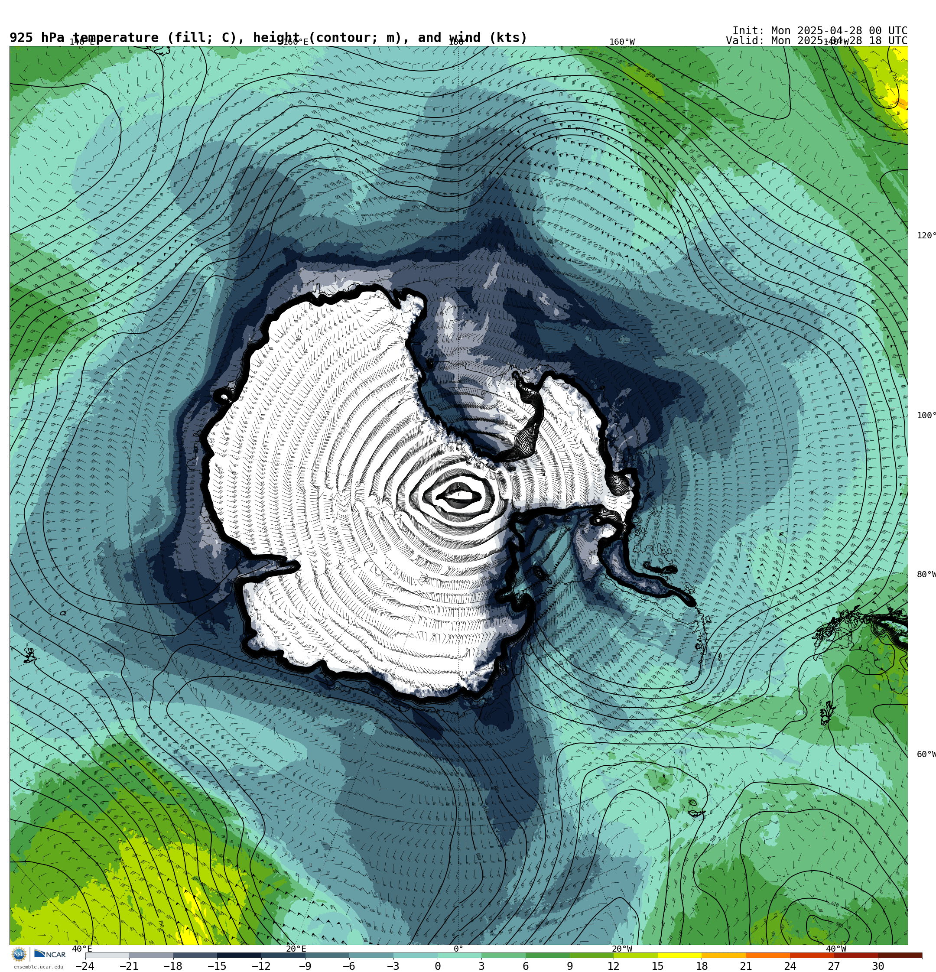The height and width of the screenshot is (972, 936).
Task: Click the 20°E longitude label at bottom
Action: coord(296,949)
